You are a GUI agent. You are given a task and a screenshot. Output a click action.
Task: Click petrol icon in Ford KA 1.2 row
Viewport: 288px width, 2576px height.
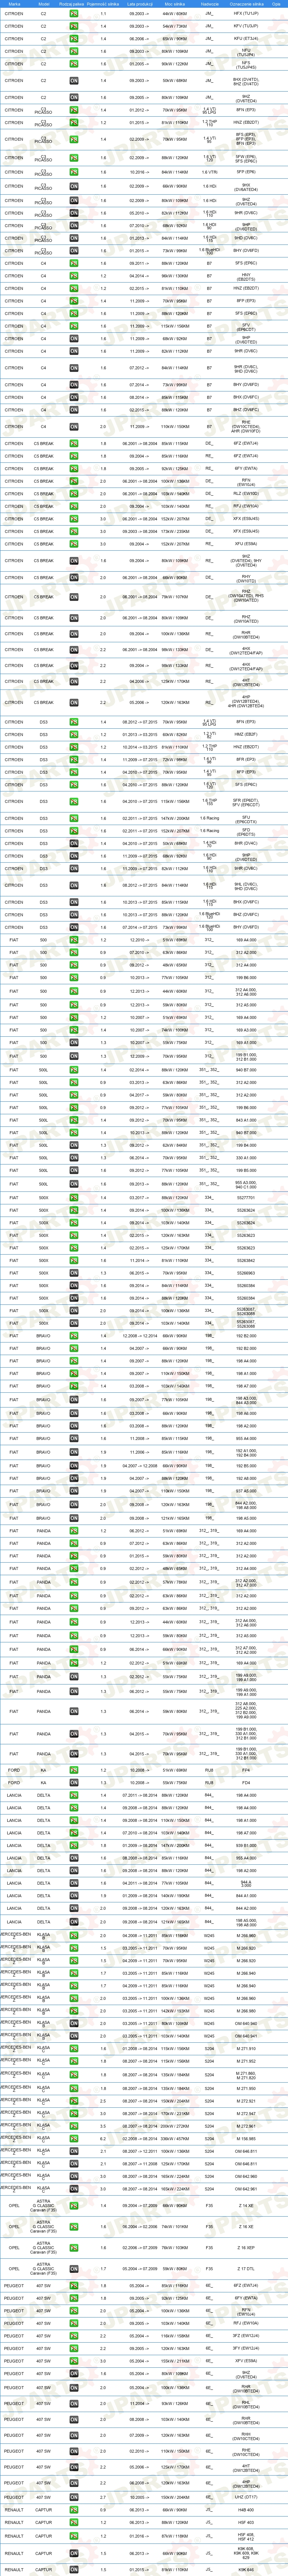click(74, 1771)
